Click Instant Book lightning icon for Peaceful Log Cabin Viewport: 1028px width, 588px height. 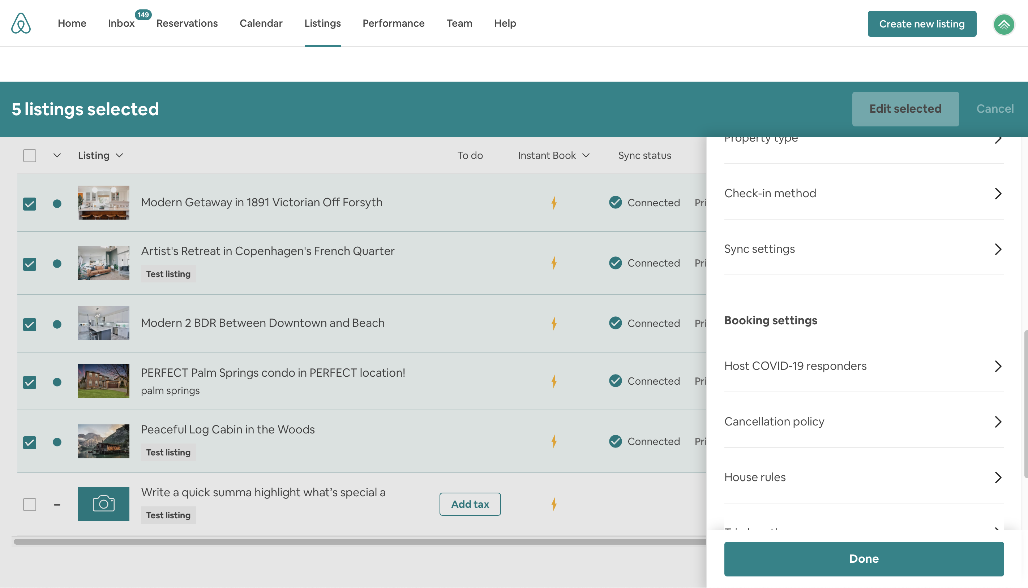coord(554,441)
